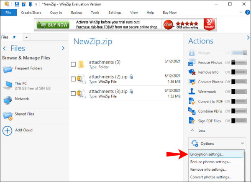The image size is (251, 182).
Task: Toggle the Remove Info switch
Action: [239, 72]
